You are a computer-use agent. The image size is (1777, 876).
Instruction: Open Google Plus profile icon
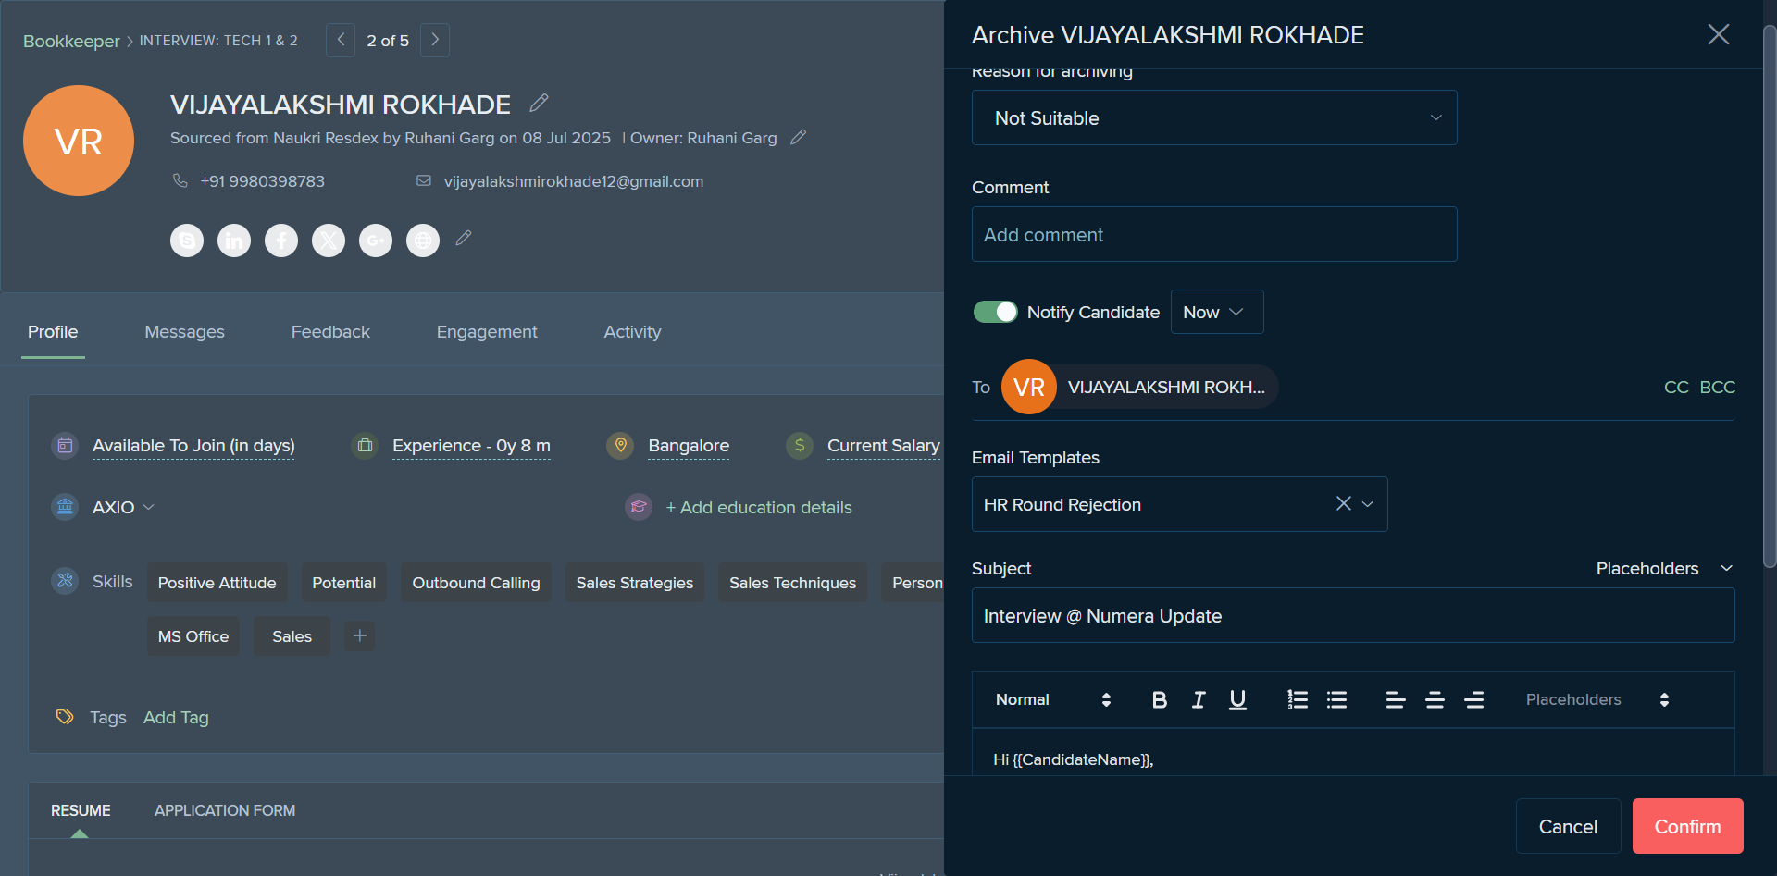click(x=376, y=241)
